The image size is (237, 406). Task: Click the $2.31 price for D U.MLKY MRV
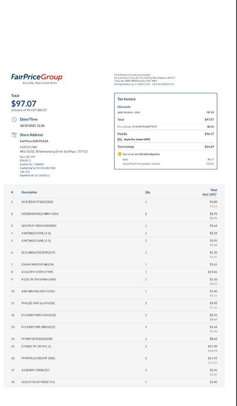tap(214, 315)
